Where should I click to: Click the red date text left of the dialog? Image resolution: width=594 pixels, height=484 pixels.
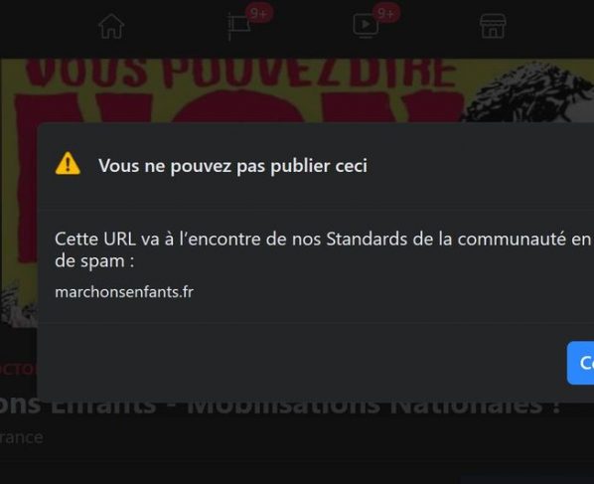(18, 369)
